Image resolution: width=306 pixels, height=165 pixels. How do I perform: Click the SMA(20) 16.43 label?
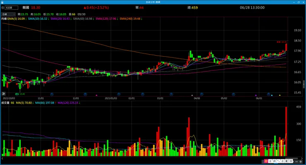point(61,19)
